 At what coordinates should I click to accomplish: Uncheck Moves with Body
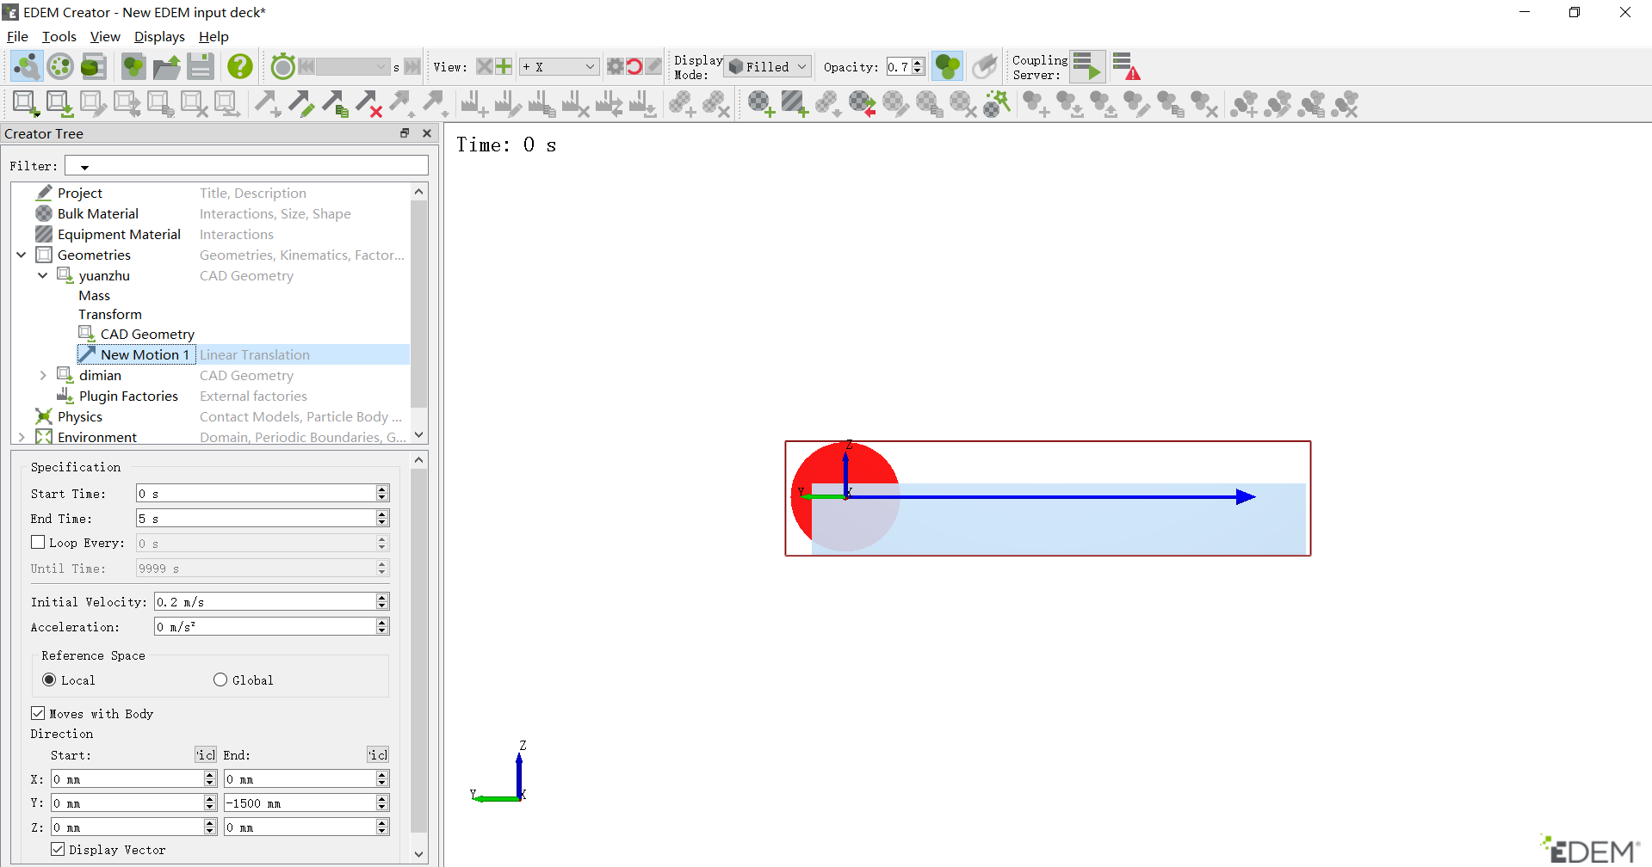coord(38,713)
